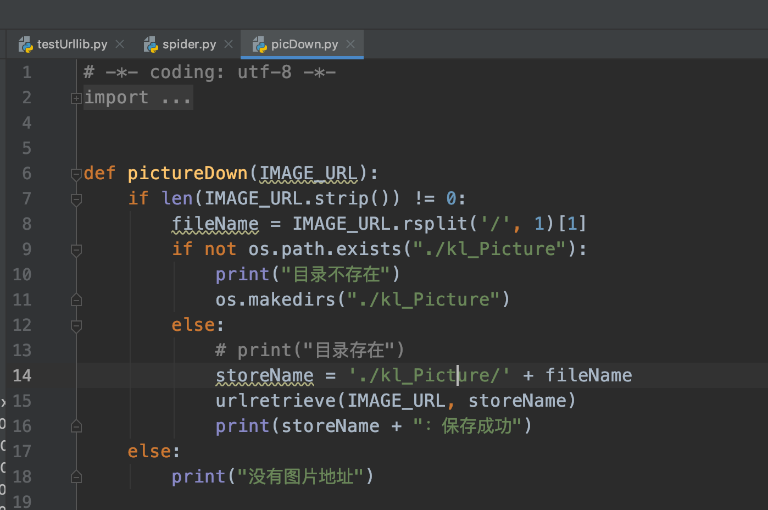This screenshot has height=510, width=768.
Task: Click fold end marker on line 18
Action: coord(76,476)
